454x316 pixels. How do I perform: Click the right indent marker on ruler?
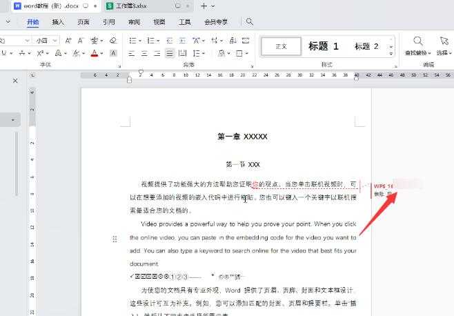(x=357, y=78)
